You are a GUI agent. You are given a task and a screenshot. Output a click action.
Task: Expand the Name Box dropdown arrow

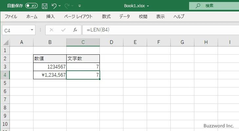click(32, 30)
